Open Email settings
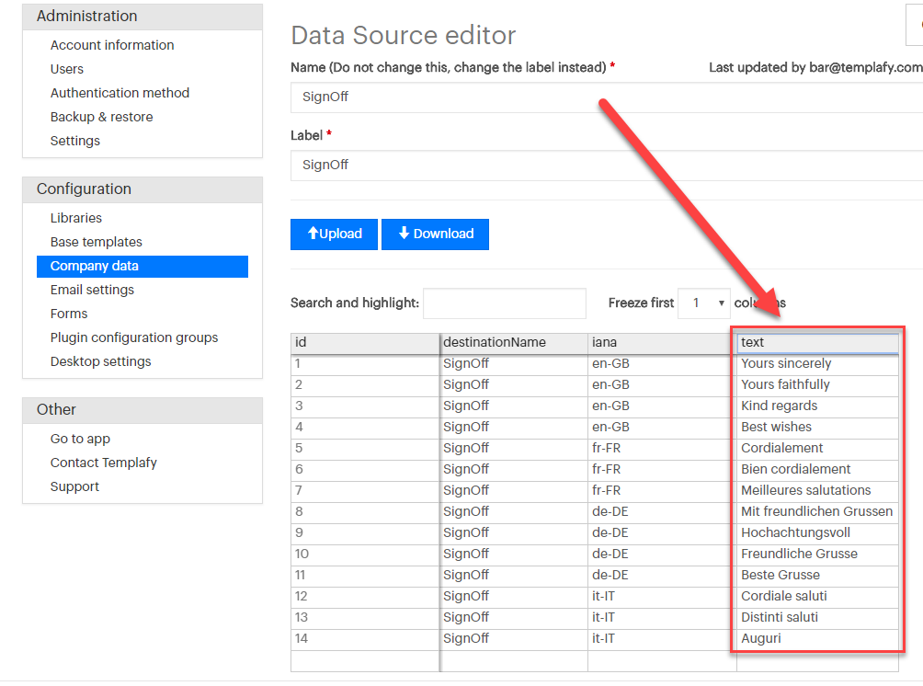Viewport: 923px width, 686px height. click(92, 291)
